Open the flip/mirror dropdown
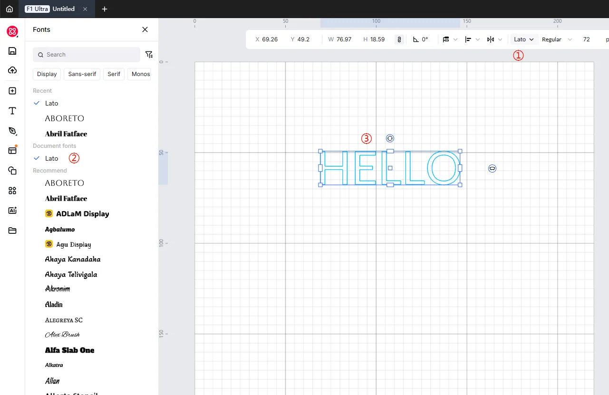 tap(494, 39)
